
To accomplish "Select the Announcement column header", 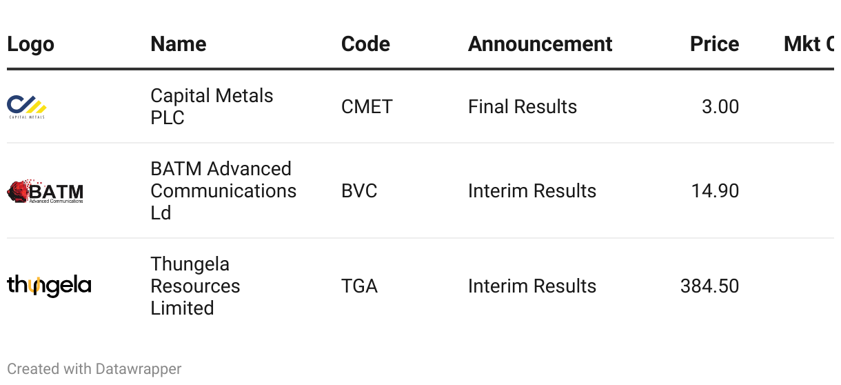I will click(x=540, y=44).
